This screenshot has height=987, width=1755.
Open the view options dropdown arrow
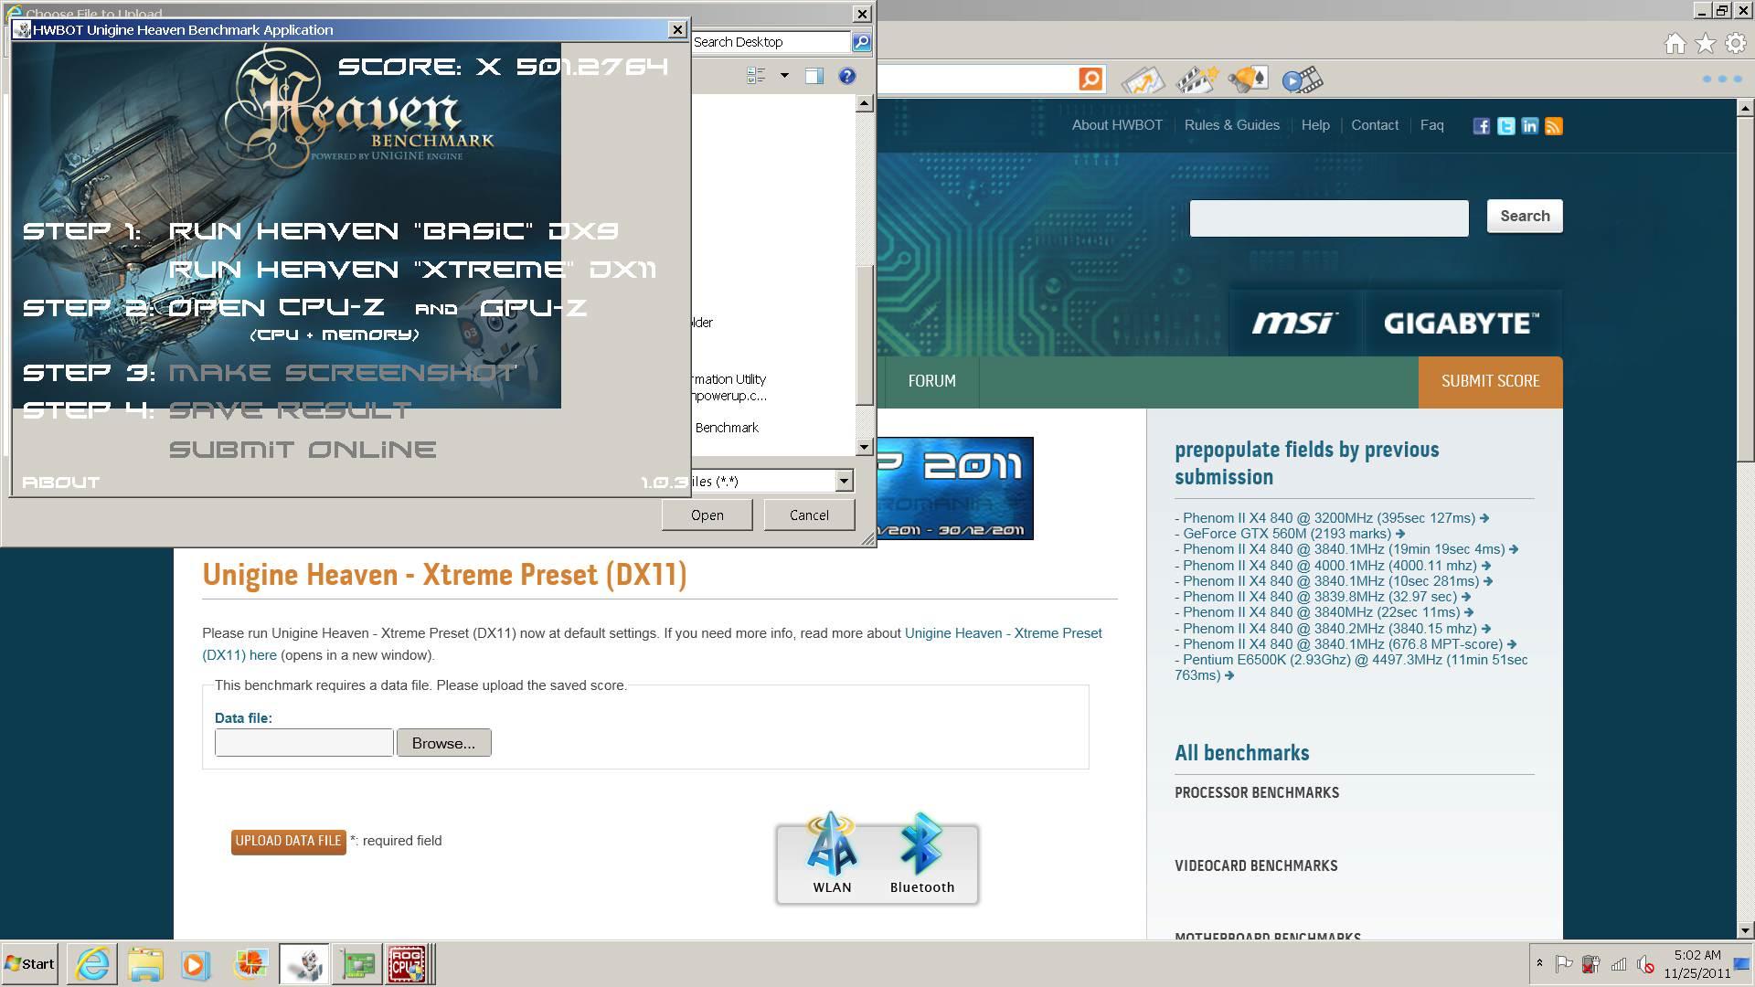[784, 76]
